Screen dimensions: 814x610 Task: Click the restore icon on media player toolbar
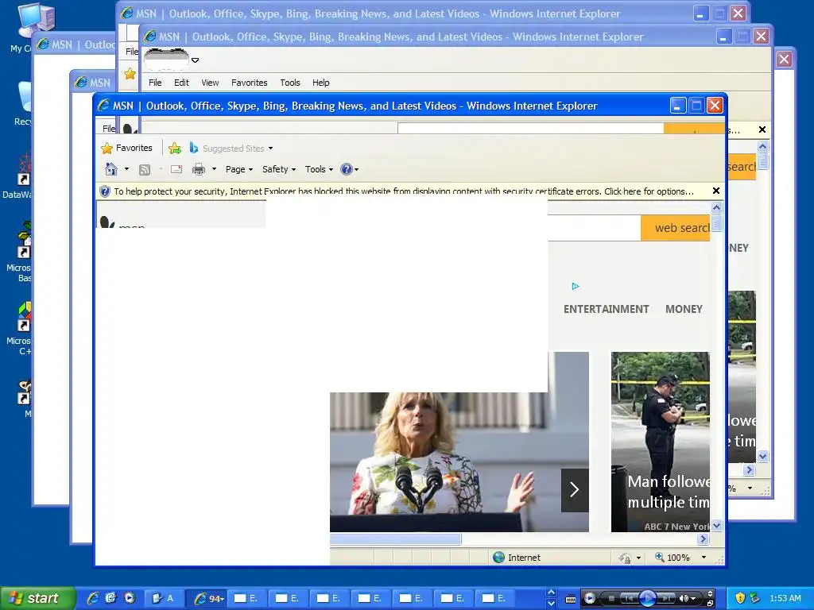coord(710,604)
